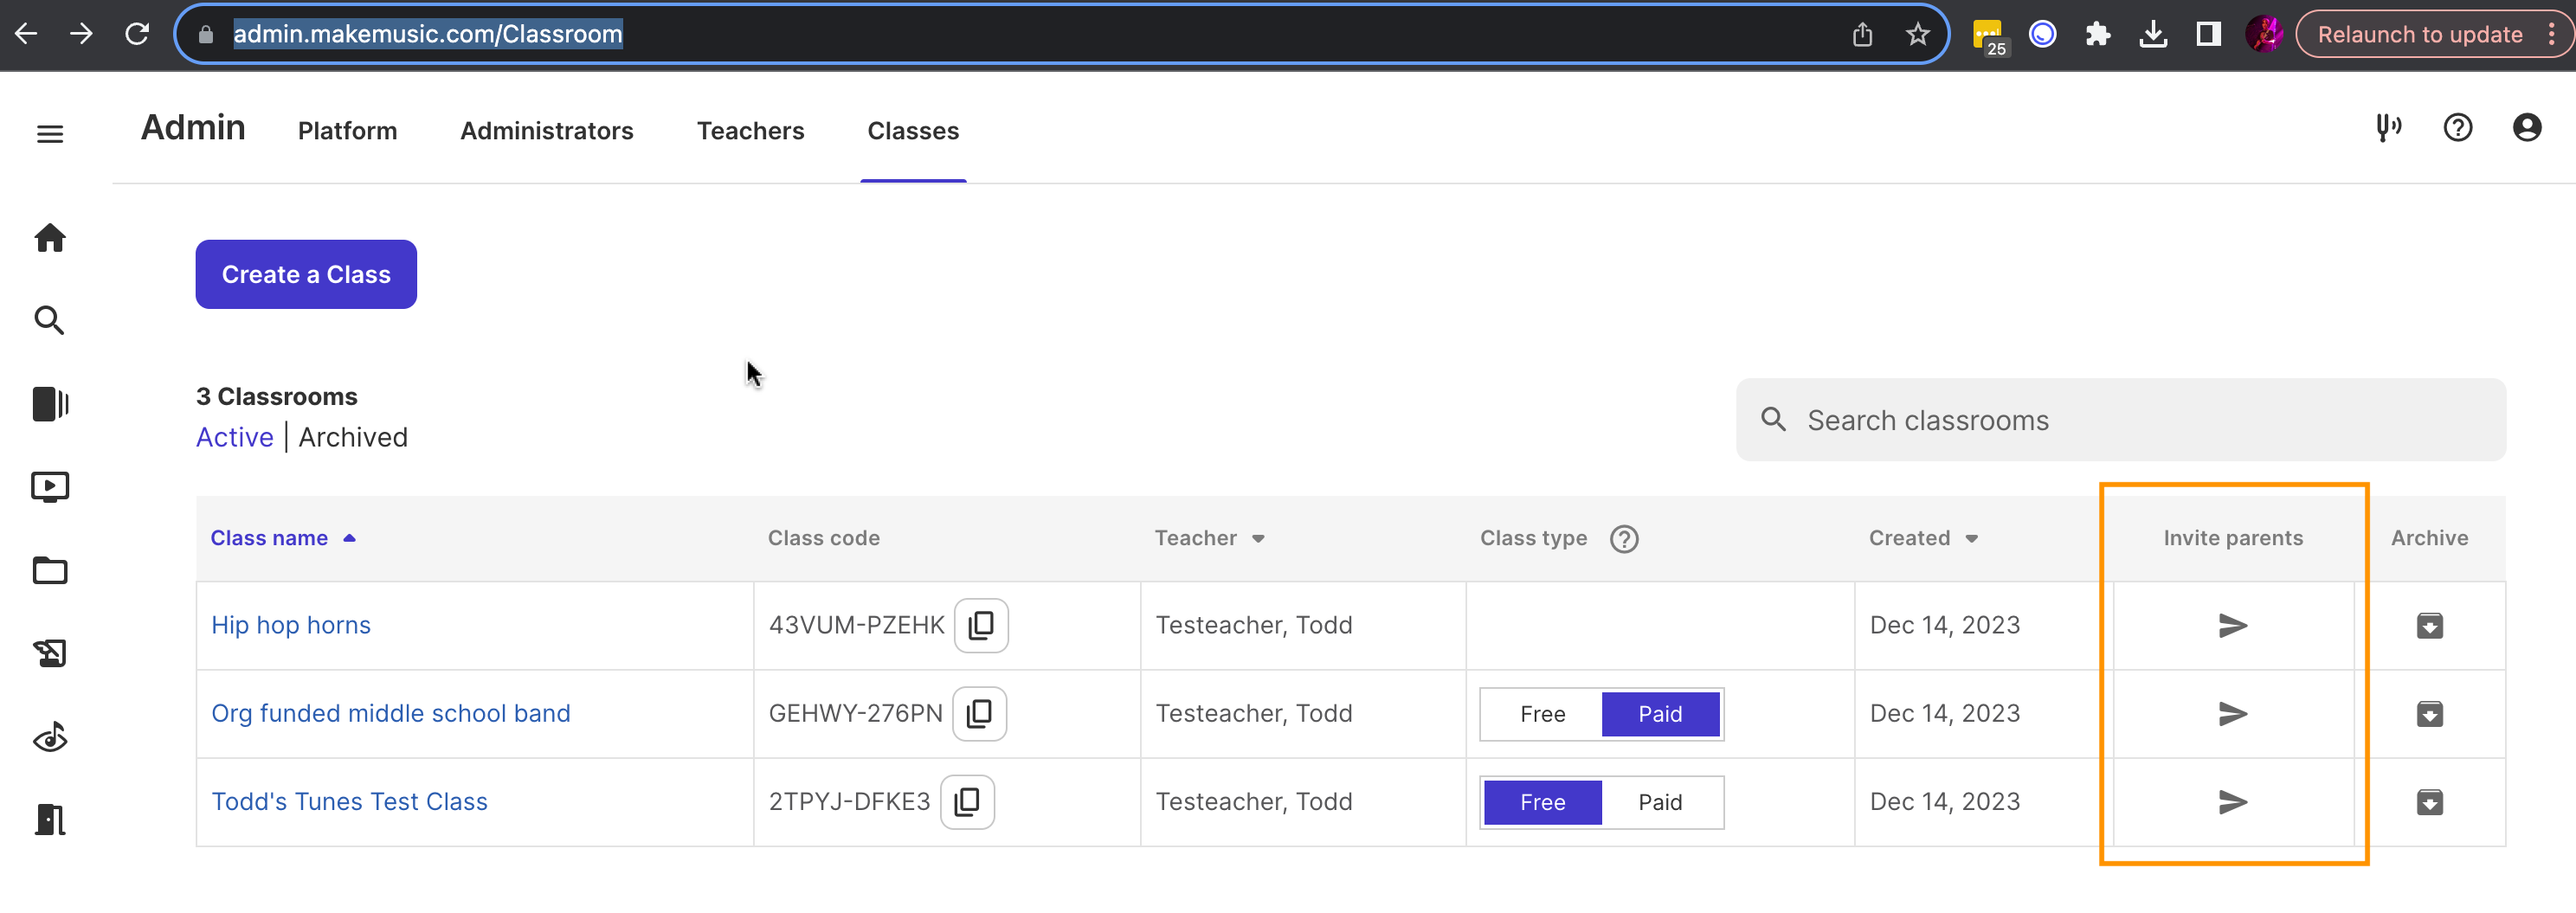The image size is (2576, 913).
Task: Open the Administrators tab
Action: (546, 131)
